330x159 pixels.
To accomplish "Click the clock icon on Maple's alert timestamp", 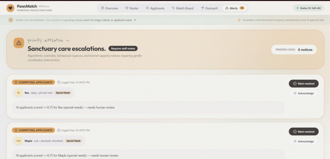I will click(59, 130).
